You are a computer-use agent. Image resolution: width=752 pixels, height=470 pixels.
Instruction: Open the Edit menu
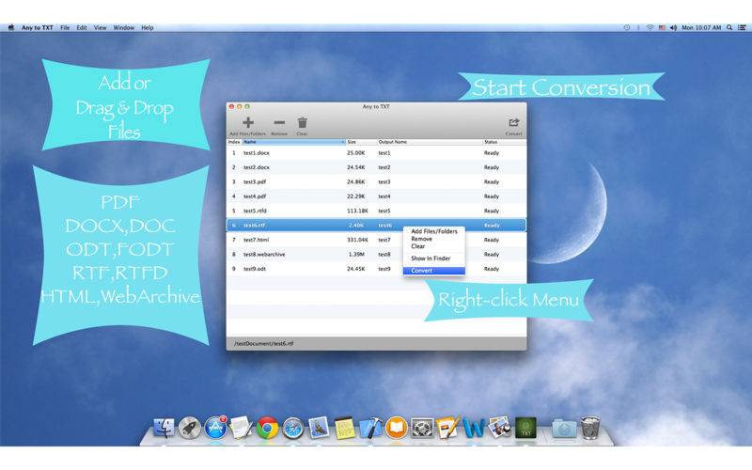[x=82, y=28]
